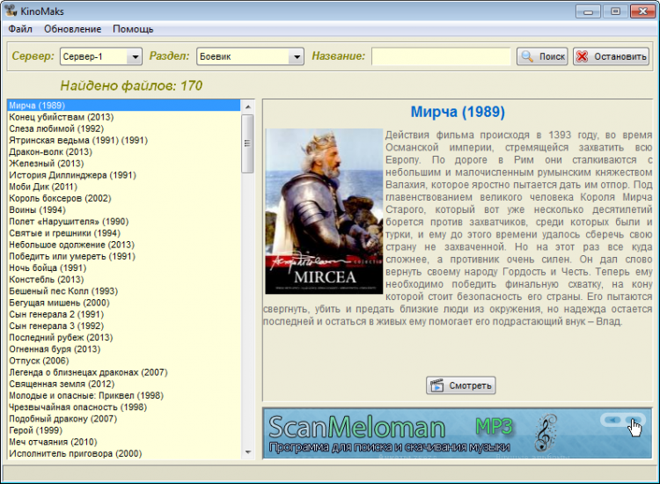Click the Смотреть watch button

pos(460,385)
